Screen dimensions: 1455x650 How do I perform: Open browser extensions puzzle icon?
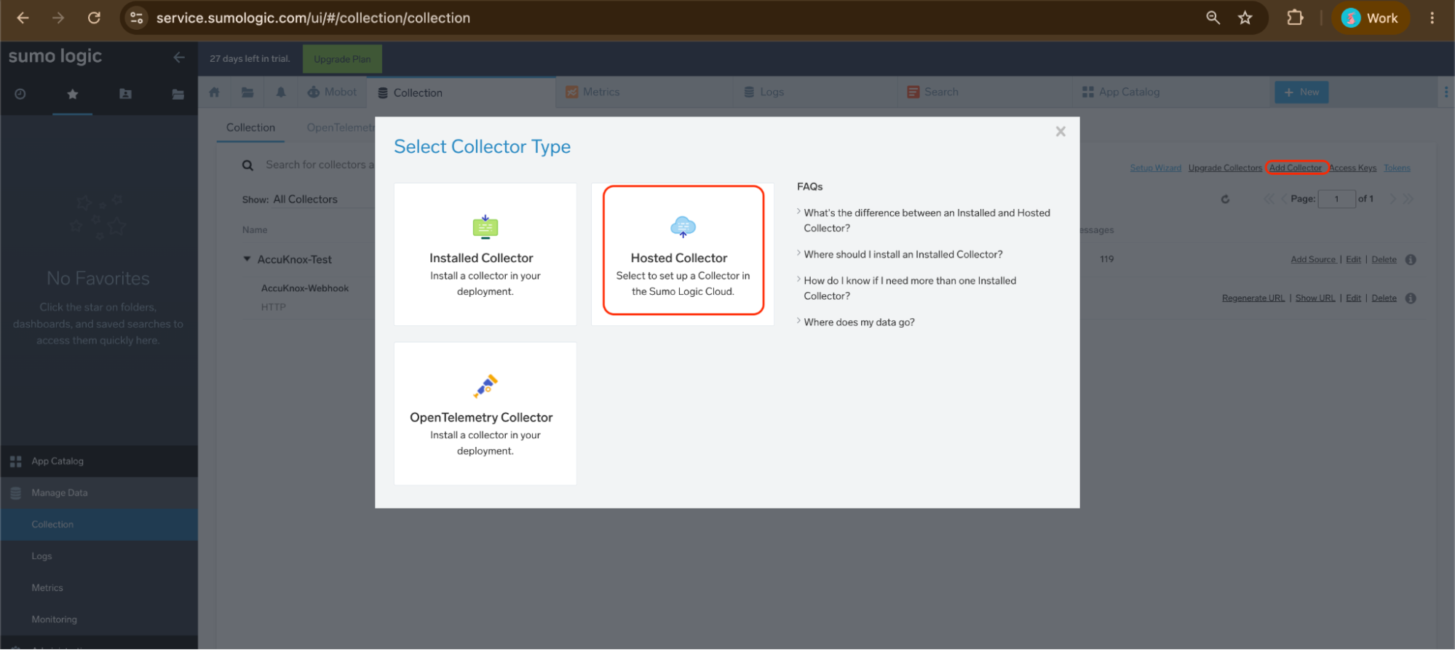pos(1295,17)
